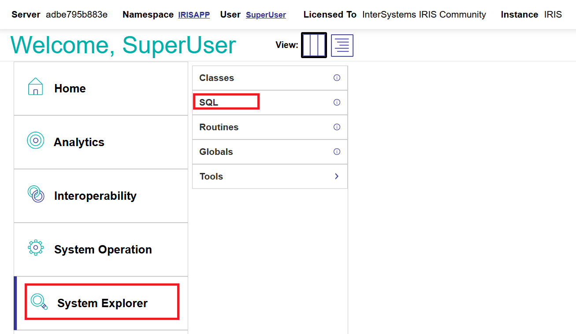This screenshot has width=576, height=334.
Task: Select the Routines menu entry
Action: 219,127
